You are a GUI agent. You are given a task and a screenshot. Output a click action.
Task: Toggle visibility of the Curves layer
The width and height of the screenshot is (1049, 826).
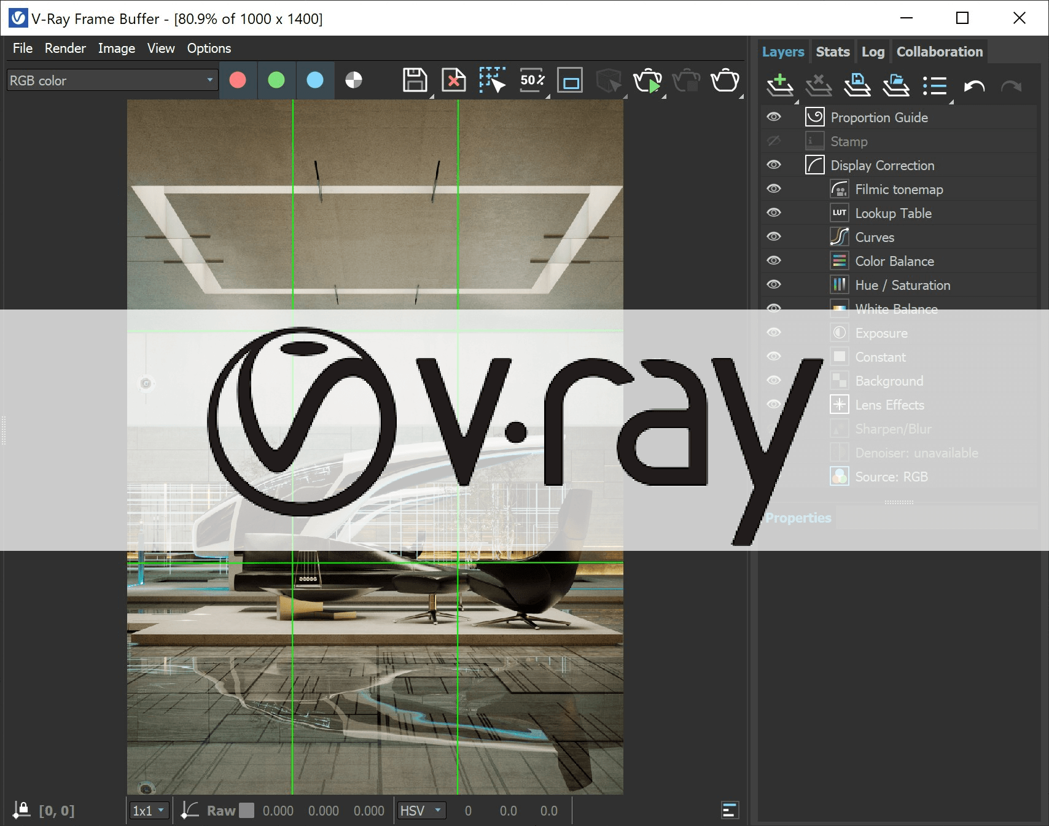click(774, 236)
